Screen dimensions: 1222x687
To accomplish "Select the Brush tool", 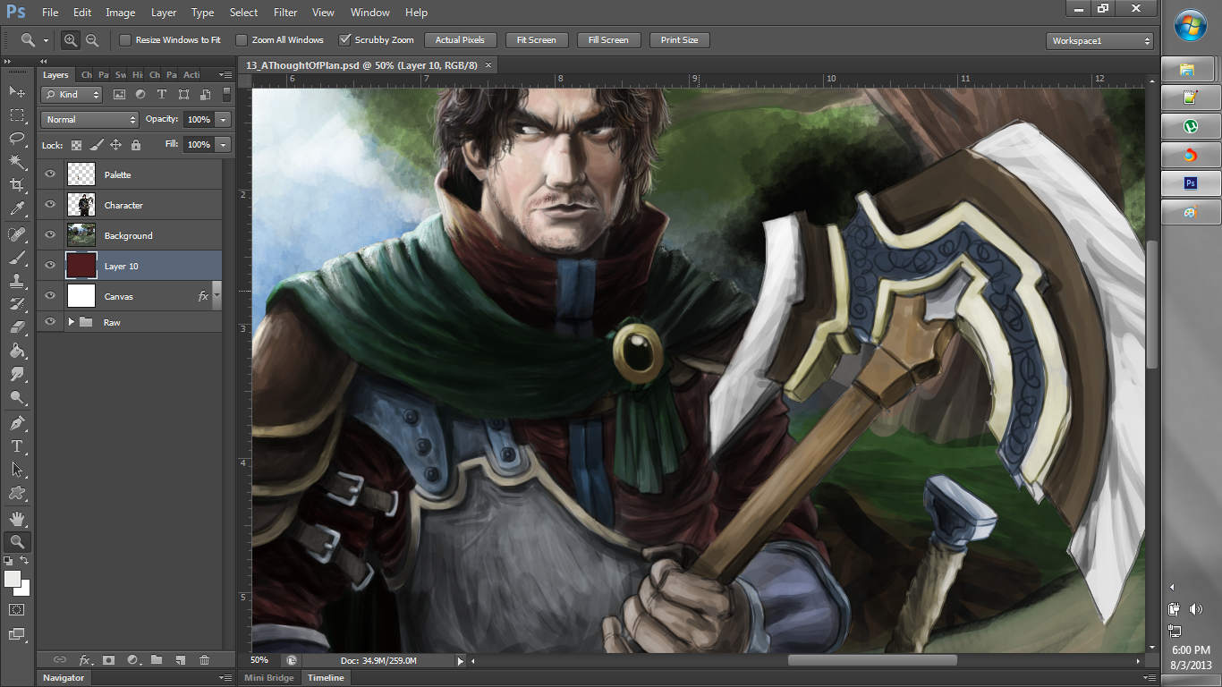I will coord(17,258).
